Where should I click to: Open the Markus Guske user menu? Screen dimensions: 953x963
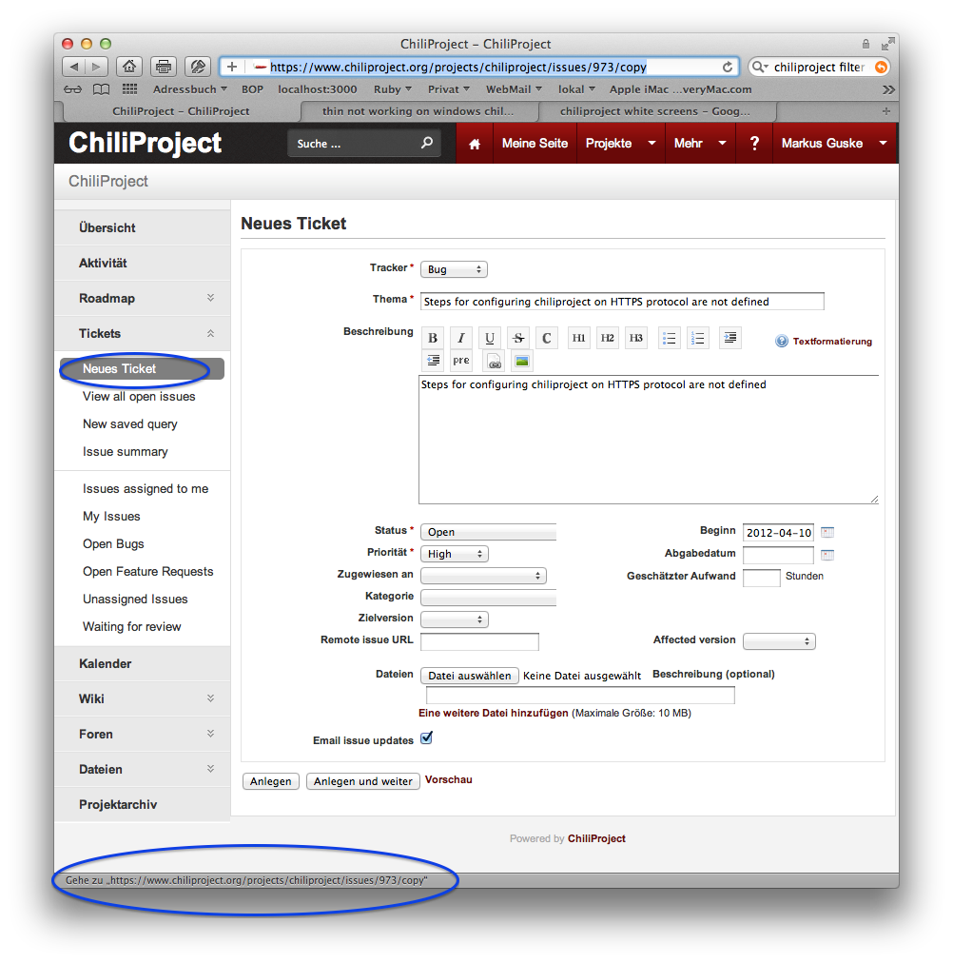coord(834,144)
